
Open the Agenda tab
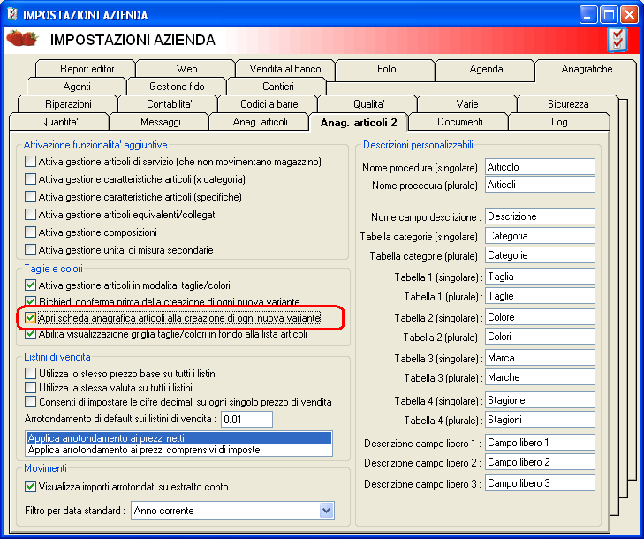coord(486,69)
